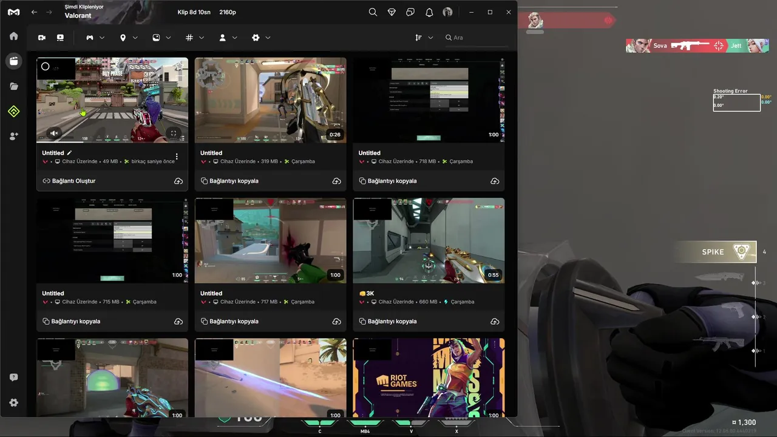
Task: Seek on the first clip's progress bar
Action: pos(112,141)
